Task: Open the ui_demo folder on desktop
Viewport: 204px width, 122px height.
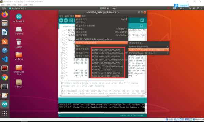Action: click(x=19, y=56)
